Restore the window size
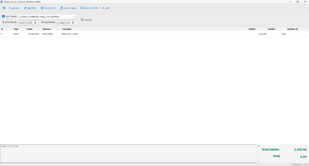Image resolution: width=309 pixels, height=166 pixels. pos(298,2)
